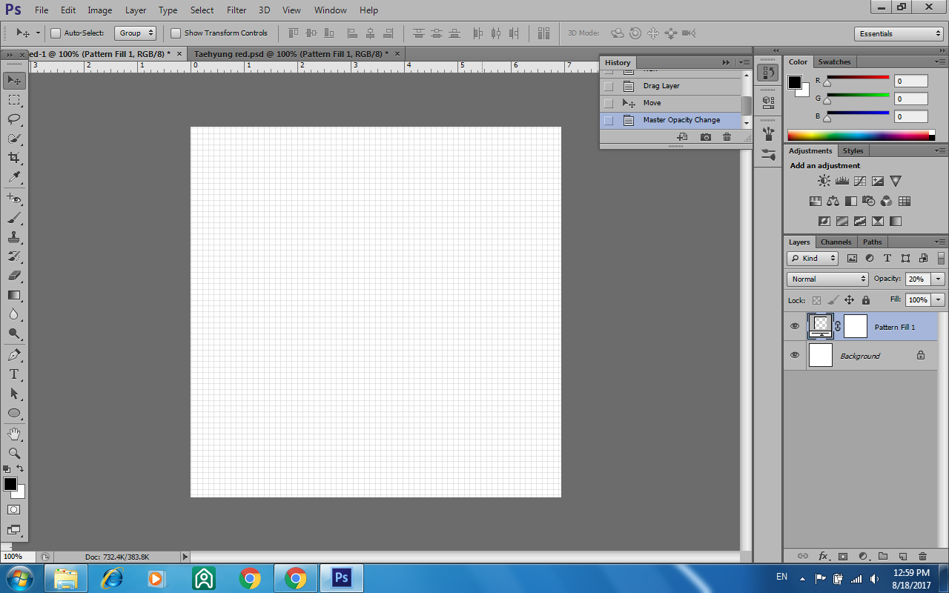Open the Layers panel flyout menu
The width and height of the screenshot is (949, 593).
pyautogui.click(x=940, y=242)
